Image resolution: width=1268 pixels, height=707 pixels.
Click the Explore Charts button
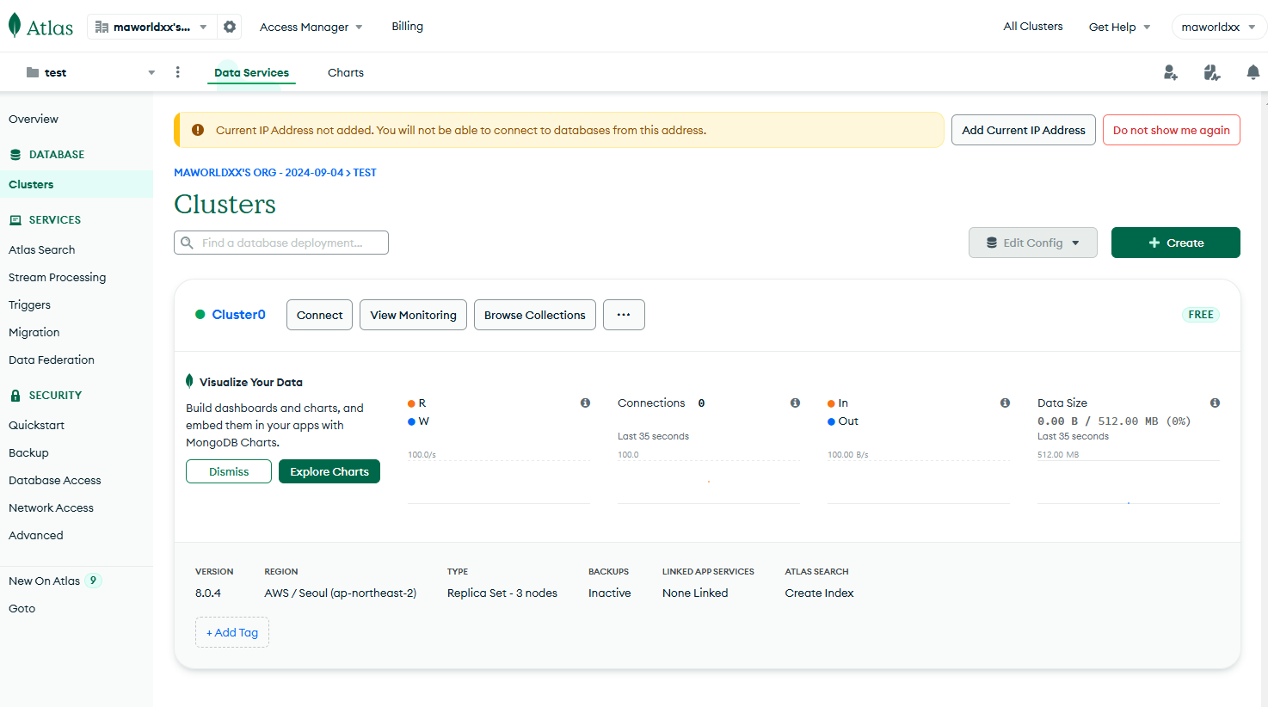coord(329,471)
